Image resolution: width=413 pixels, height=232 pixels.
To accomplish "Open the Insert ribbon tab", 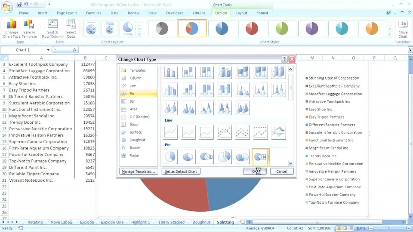I will click(42, 13).
